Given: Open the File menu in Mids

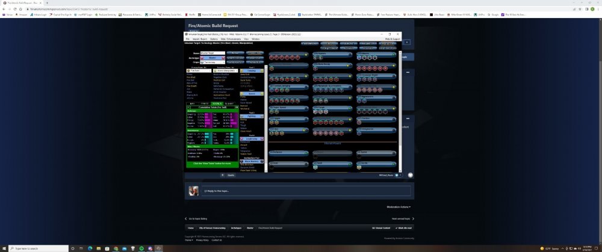Looking at the screenshot, I should click(x=187, y=38).
